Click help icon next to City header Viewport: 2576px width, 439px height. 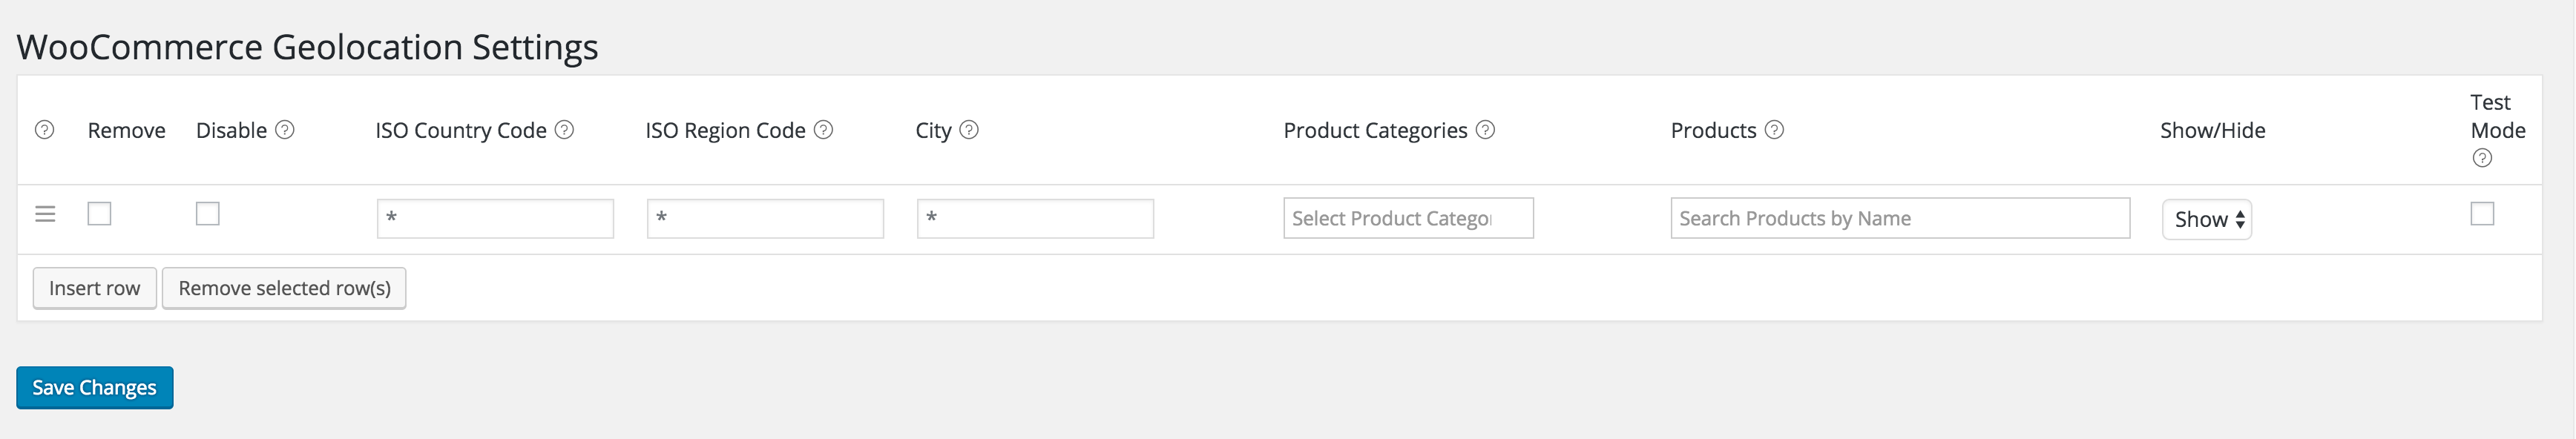pos(969,130)
